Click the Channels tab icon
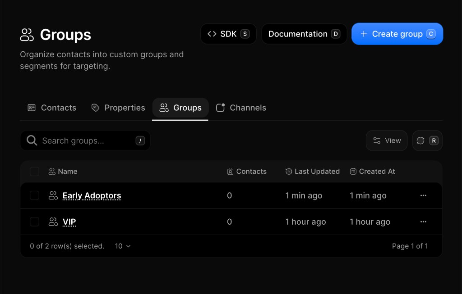 (x=220, y=108)
